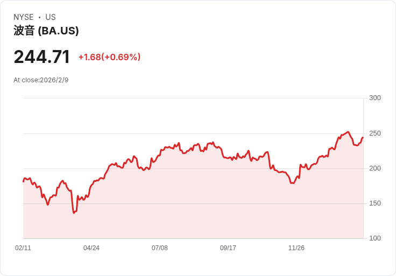Click the 200 y-axis label
396x276 pixels.
[x=375, y=168]
